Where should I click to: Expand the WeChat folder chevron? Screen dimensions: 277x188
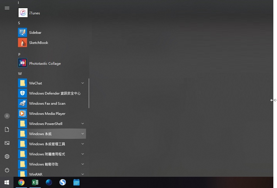click(x=83, y=83)
